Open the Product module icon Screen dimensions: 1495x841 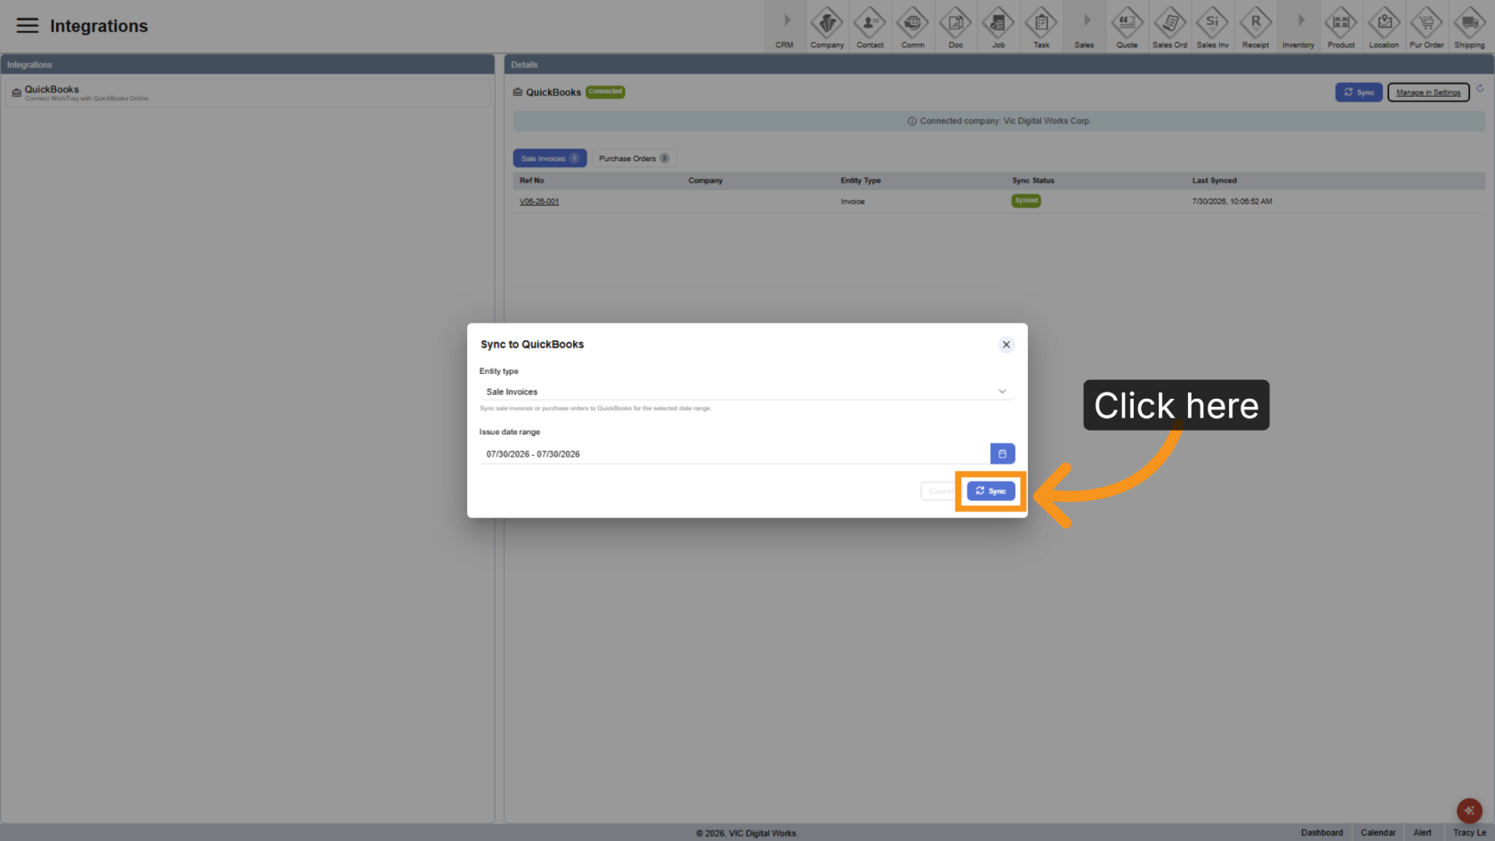[1341, 27]
